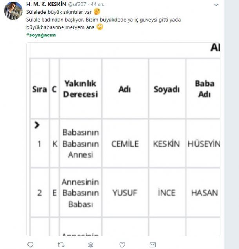Like the tweet with the heart icon
Viewport: 239px width, 249px height.
pyautogui.click(x=122, y=244)
